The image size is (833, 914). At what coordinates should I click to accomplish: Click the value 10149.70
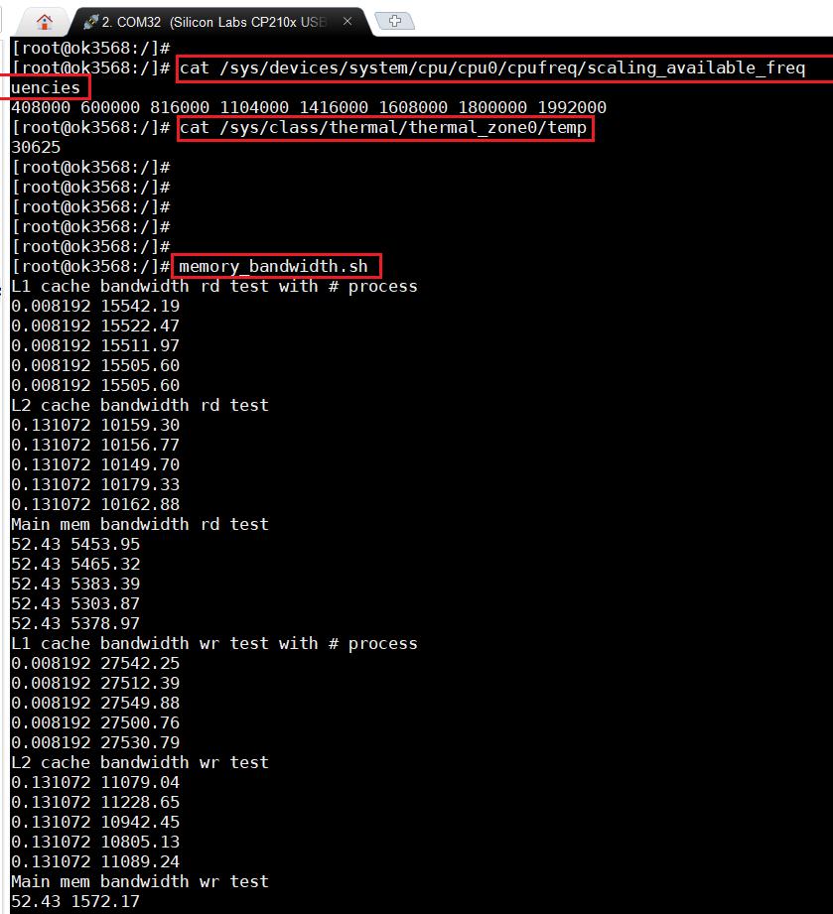pos(140,464)
